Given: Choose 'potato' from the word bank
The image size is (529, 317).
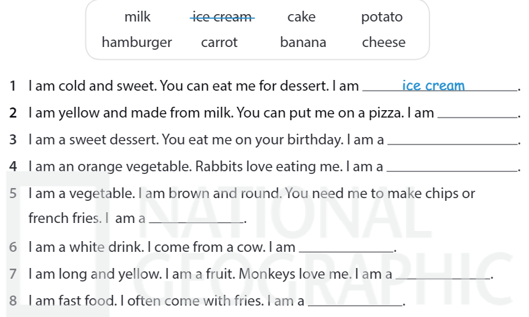Looking at the screenshot, I should click(x=382, y=17).
